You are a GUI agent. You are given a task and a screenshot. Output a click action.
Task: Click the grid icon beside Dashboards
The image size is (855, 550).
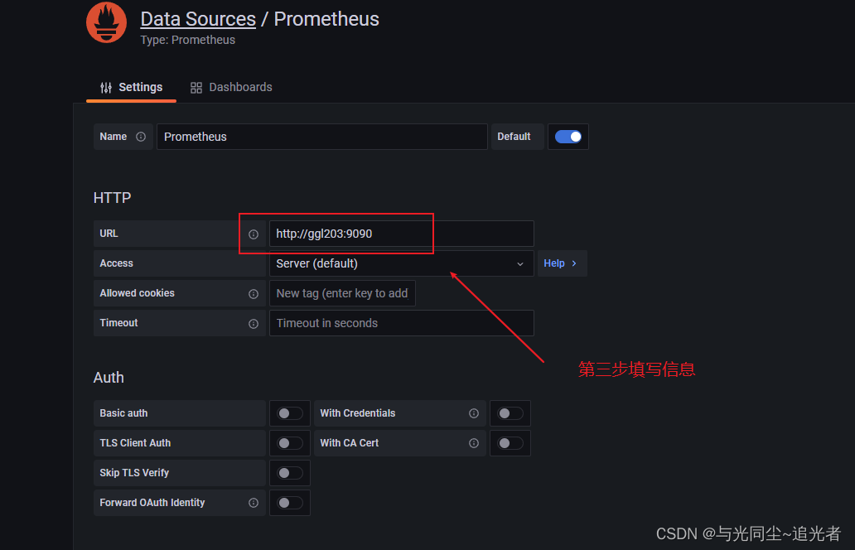click(196, 86)
